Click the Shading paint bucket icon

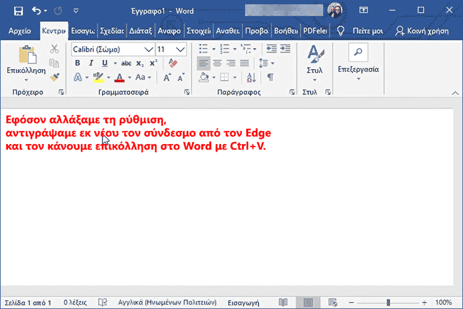point(204,77)
